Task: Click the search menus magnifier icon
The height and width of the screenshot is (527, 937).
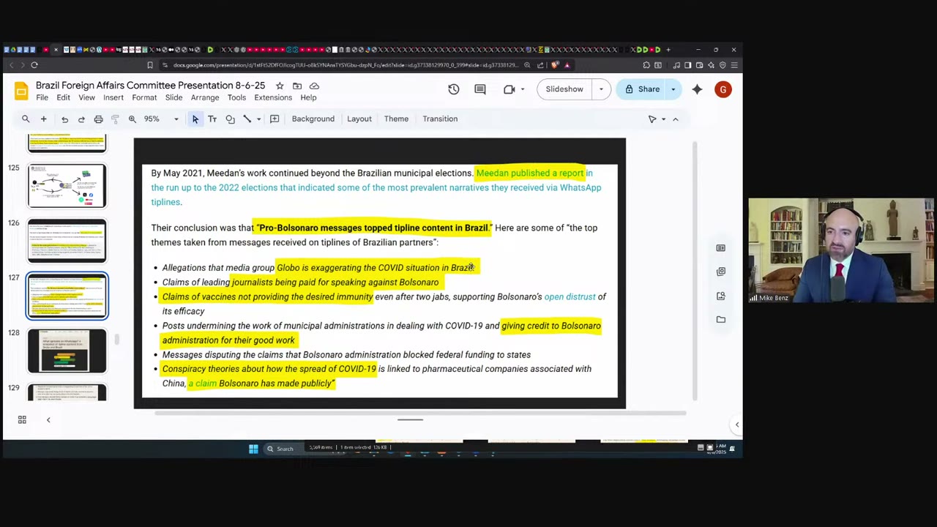Action: 26,119
